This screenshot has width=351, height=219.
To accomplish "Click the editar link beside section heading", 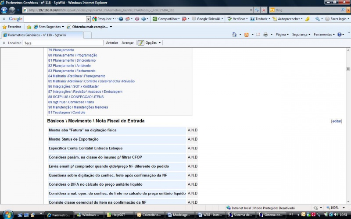I will [337, 121].
